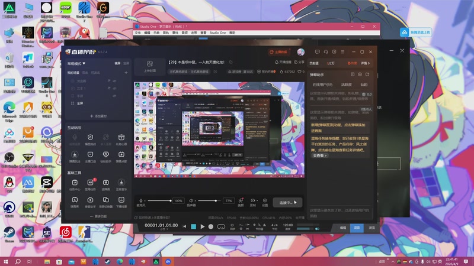This screenshot has width=474, height=266.
Task: Expand 录制 options dropdown arrow
Action: coord(257,201)
